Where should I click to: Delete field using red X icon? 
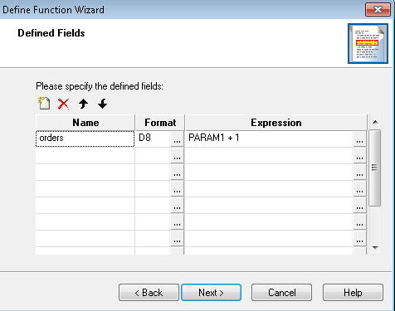pyautogui.click(x=63, y=104)
